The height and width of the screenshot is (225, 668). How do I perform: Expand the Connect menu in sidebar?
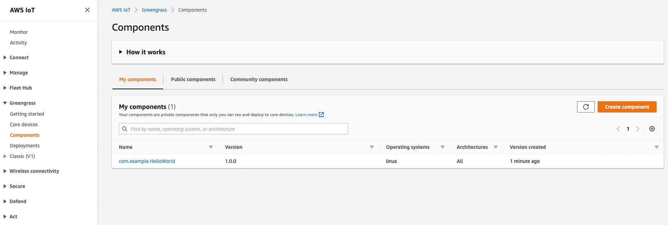[x=5, y=57]
